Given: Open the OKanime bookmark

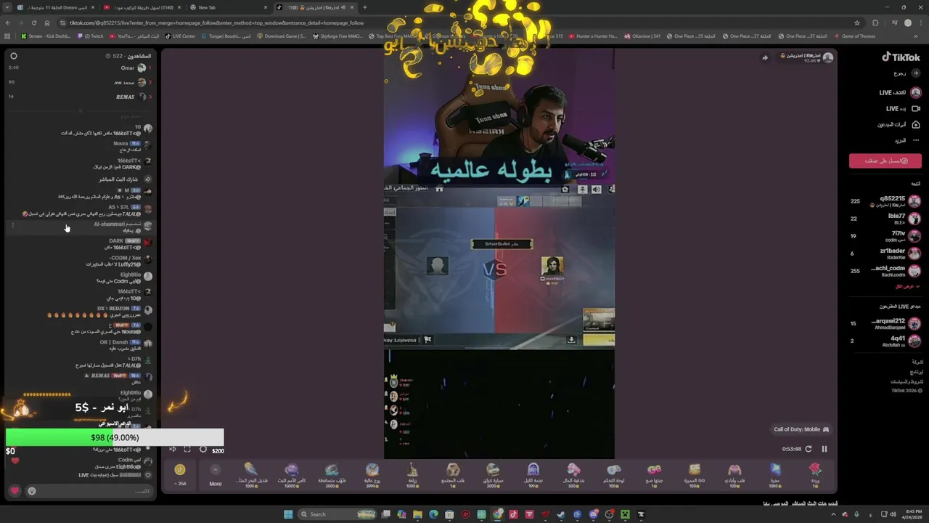Looking at the screenshot, I should (x=642, y=36).
